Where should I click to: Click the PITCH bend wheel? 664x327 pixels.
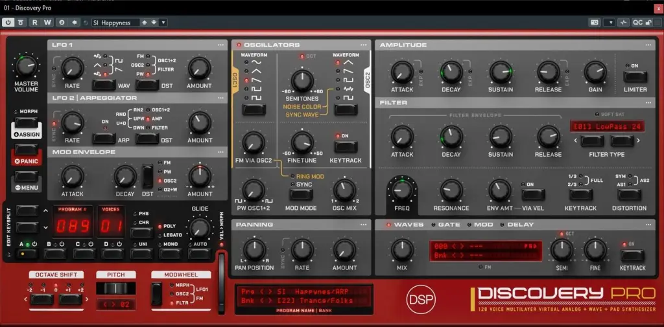(115, 288)
